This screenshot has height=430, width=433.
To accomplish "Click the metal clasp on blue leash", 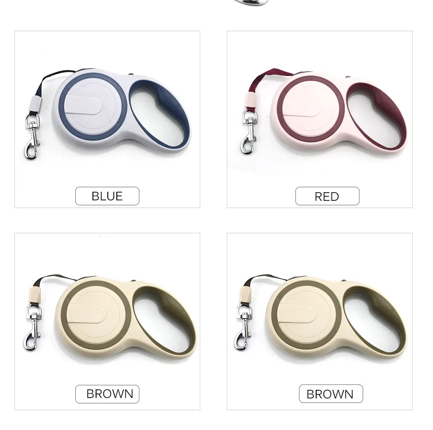I will pyautogui.click(x=32, y=136).
